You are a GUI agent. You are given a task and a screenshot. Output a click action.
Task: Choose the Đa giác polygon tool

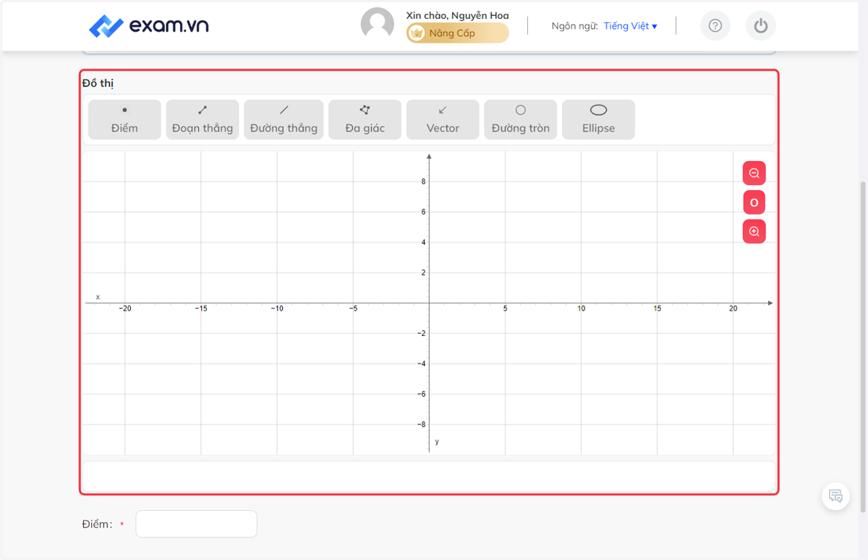[x=365, y=119]
